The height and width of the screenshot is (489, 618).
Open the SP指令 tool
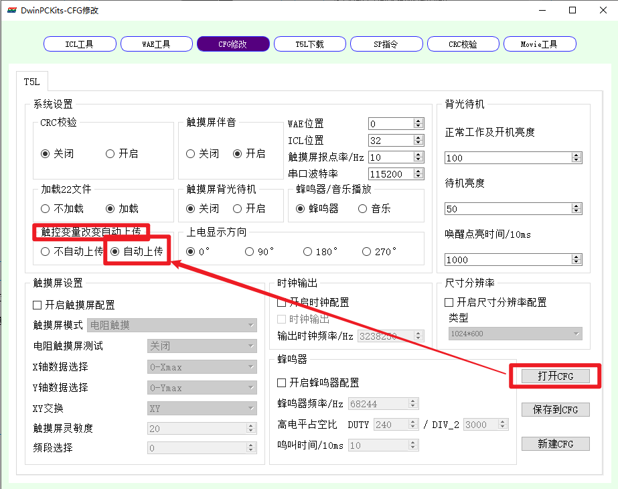386,44
